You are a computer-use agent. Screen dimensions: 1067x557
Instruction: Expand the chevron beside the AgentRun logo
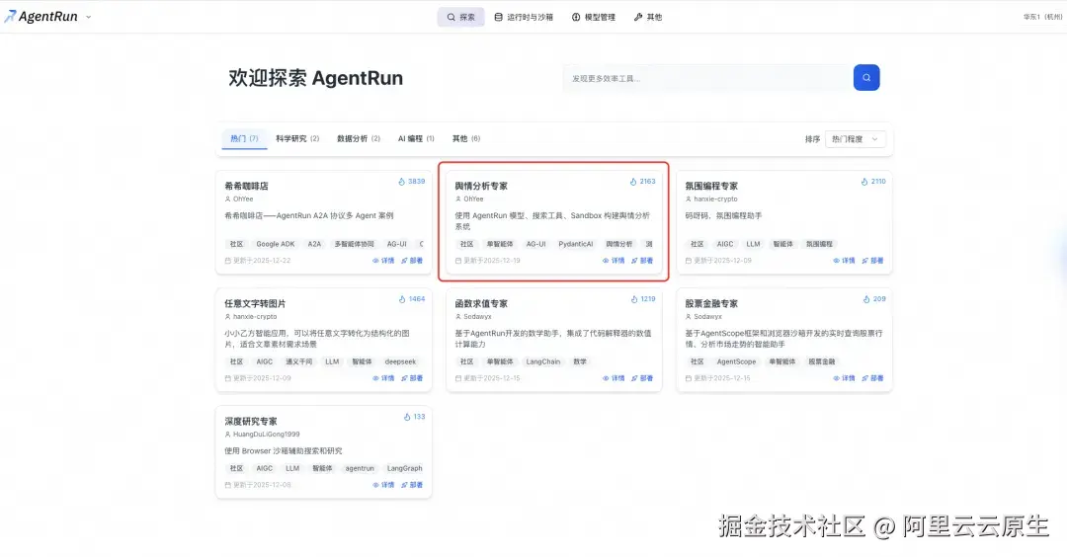(89, 17)
